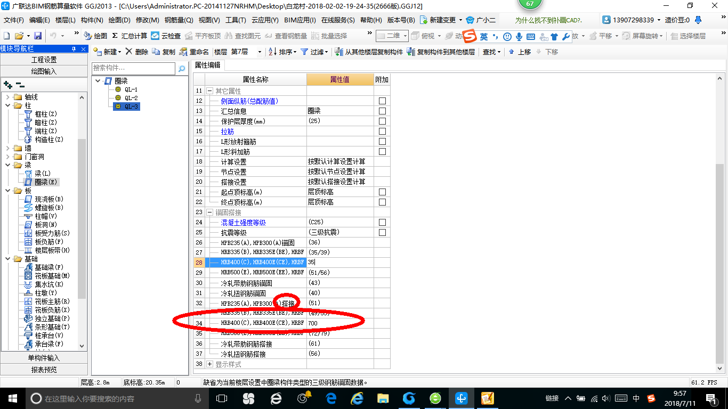728x409 pixels.
Task: Select 独立基础(F) in tree
Action: point(52,318)
